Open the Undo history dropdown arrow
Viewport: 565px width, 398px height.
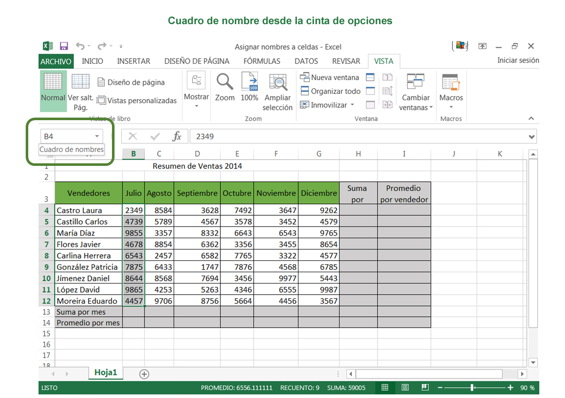point(89,46)
